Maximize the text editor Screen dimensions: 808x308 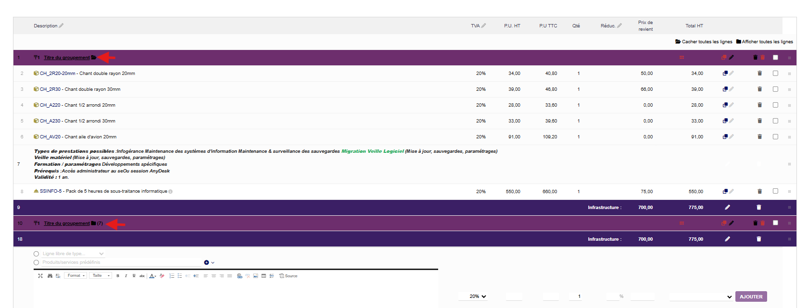pos(40,276)
